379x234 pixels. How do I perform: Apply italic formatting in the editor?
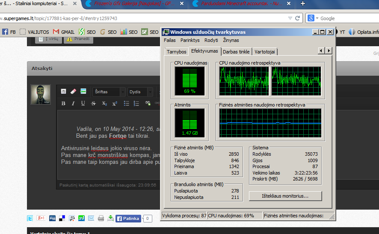click(73, 104)
